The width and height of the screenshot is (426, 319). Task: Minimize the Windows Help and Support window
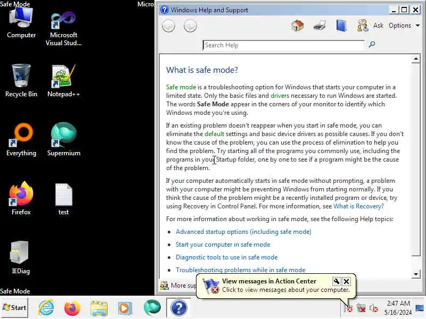coord(394,10)
